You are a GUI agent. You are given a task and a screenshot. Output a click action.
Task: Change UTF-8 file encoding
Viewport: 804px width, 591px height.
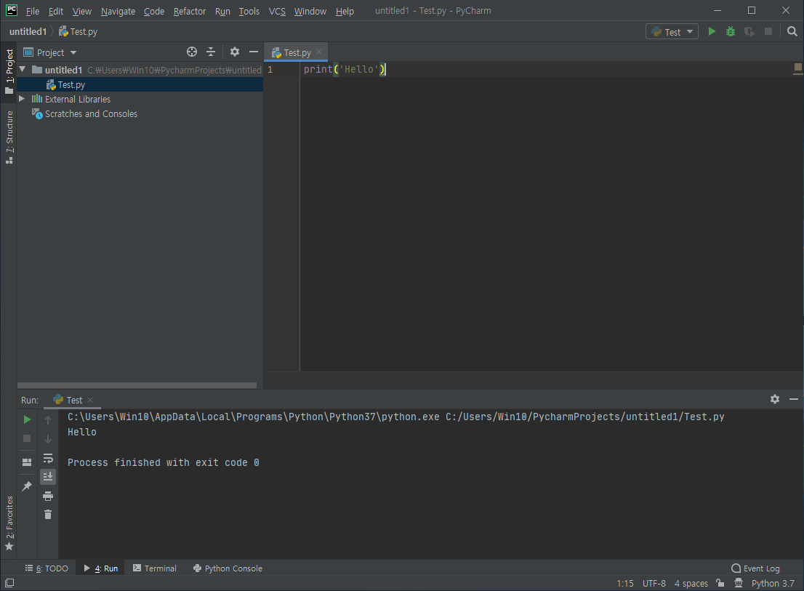(654, 583)
